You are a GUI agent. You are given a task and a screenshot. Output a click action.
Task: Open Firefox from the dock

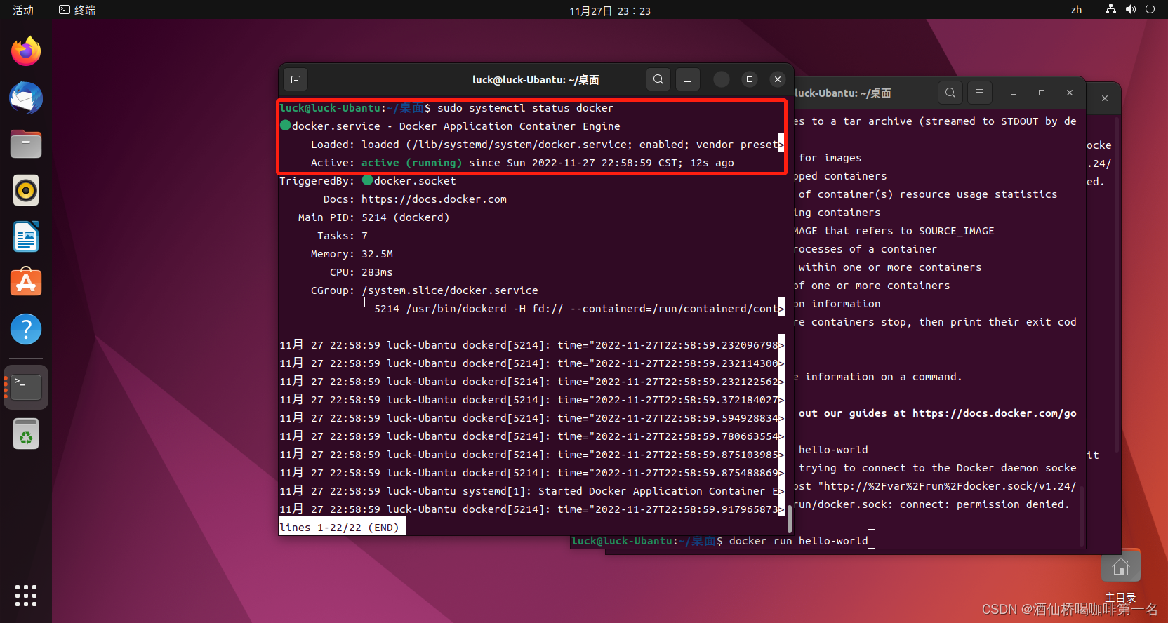26,51
